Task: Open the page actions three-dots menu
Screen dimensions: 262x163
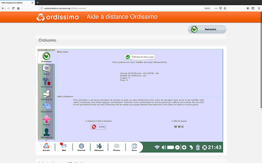Action: [216, 8]
